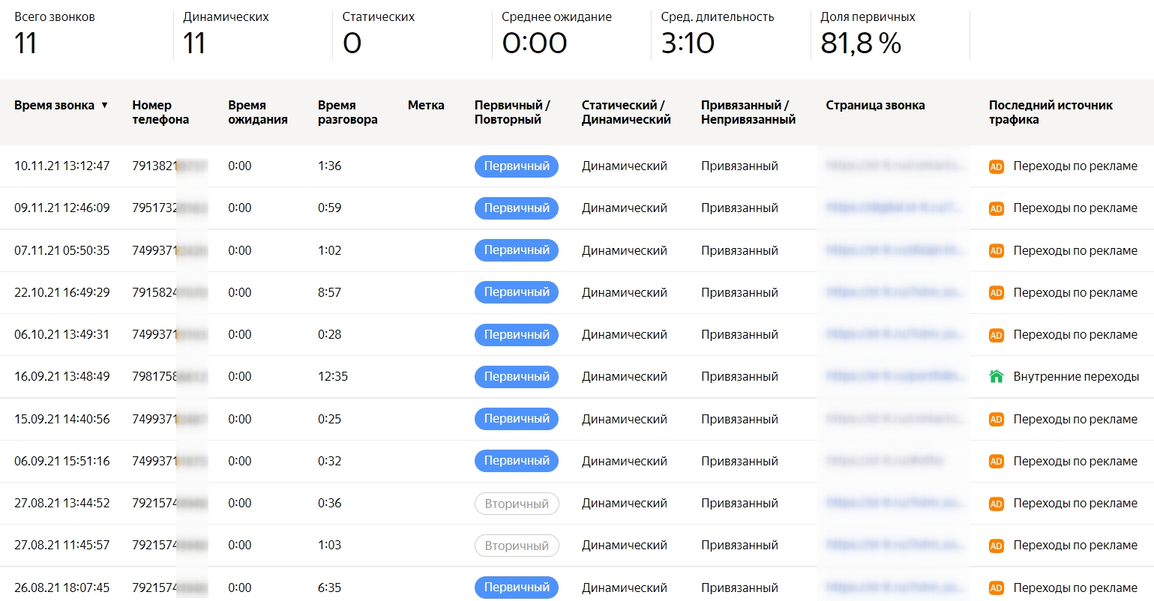Click the Статических summary value 0
The image size is (1154, 601).
(x=352, y=43)
